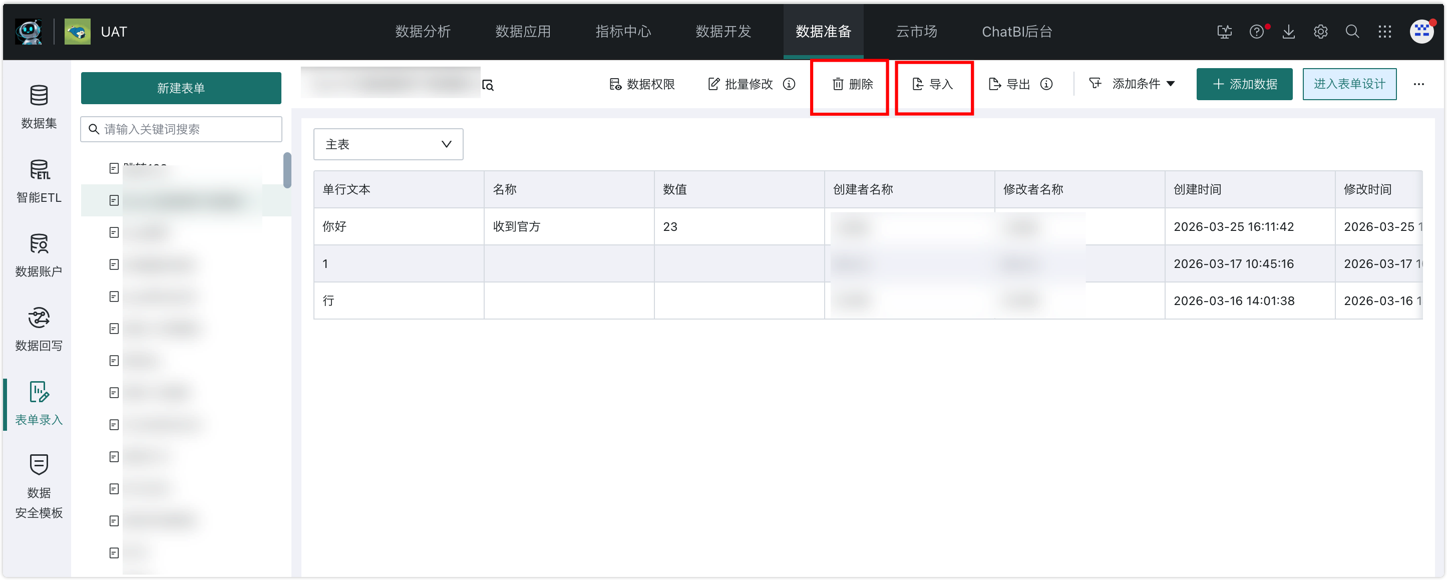
Task: Click the 删除 trash toolbar item
Action: tap(852, 84)
